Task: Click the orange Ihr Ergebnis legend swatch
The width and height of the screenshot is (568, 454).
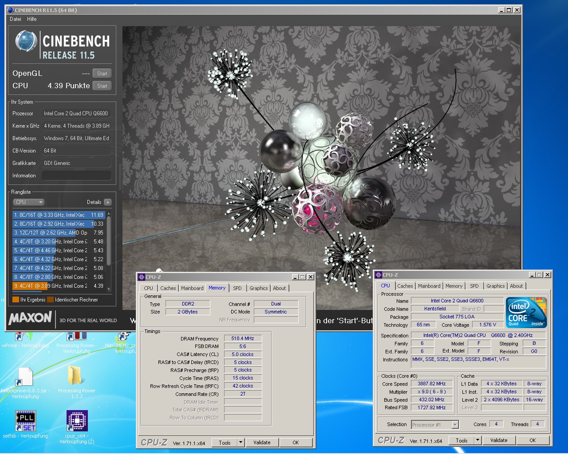Action: [x=16, y=300]
